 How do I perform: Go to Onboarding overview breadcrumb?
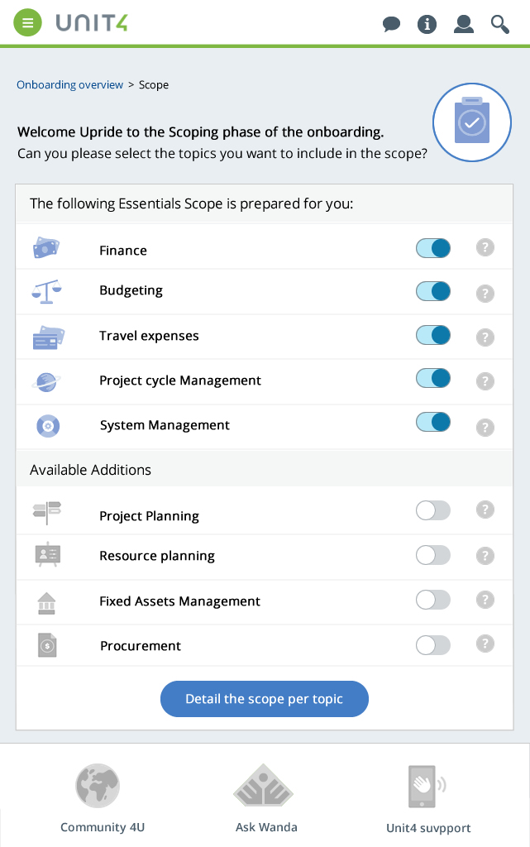click(69, 85)
